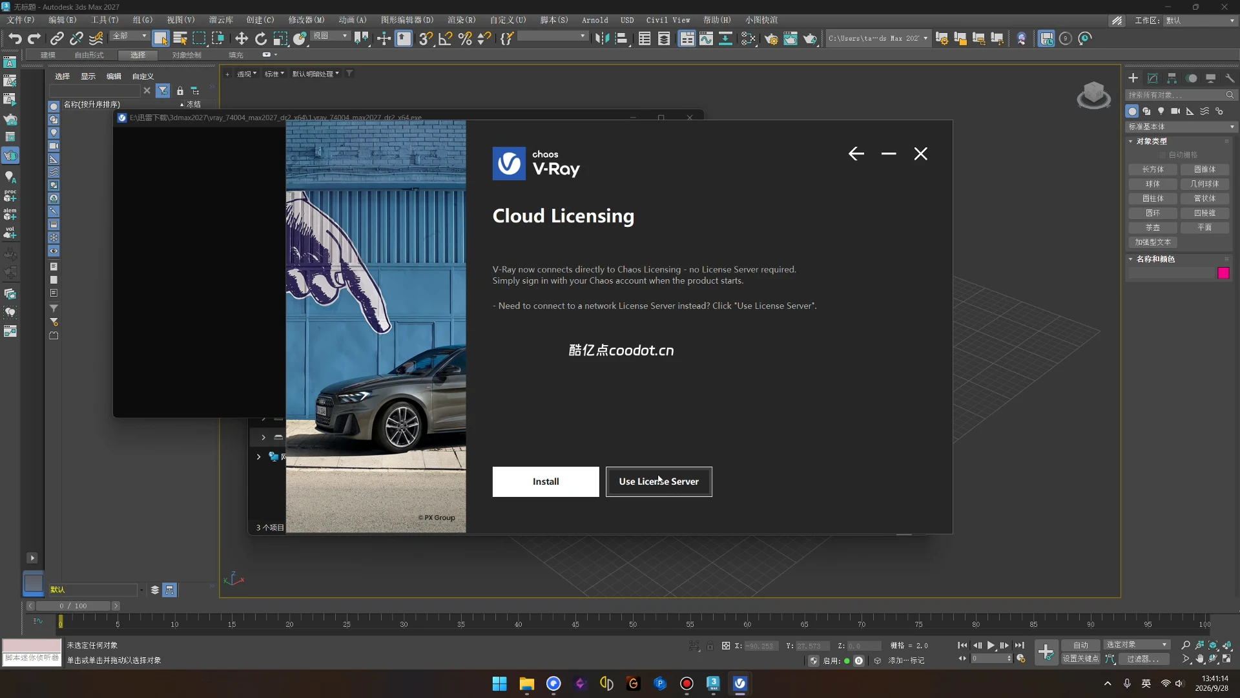Open the 默认明暗处理 shading dropdown
Screen dimensions: 1240x698
tap(315, 74)
